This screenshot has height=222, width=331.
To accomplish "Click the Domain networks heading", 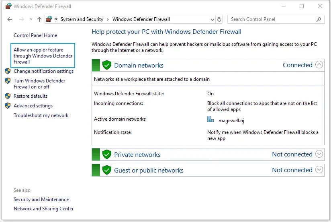I will (x=139, y=65).
